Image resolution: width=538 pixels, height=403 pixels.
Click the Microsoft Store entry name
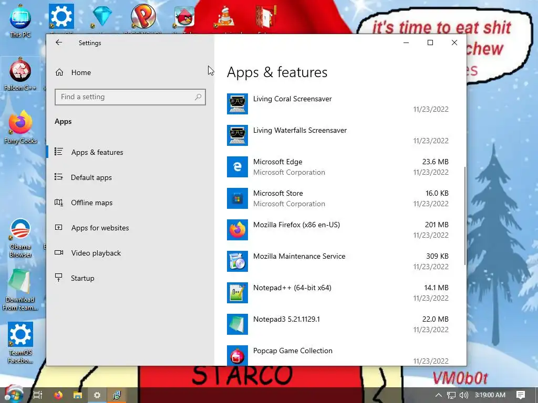(278, 193)
